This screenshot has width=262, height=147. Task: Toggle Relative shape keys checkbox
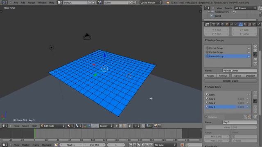[206, 117]
